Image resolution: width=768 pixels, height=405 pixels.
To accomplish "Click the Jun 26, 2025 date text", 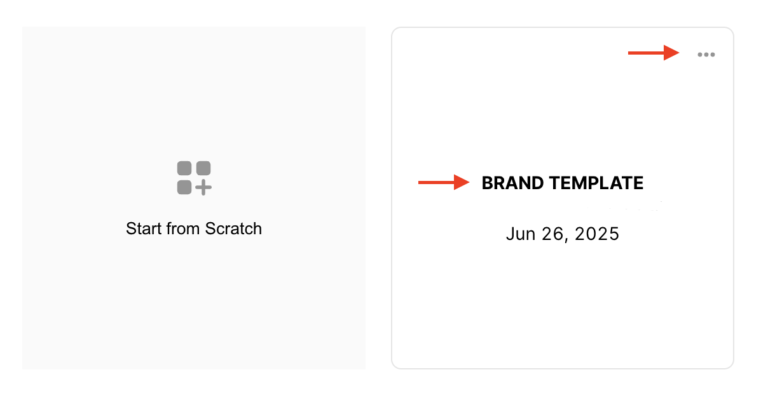I will (x=563, y=234).
